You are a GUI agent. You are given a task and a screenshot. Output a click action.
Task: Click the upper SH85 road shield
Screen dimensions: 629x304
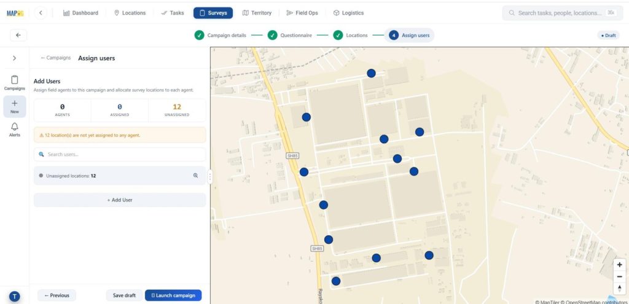(292, 155)
